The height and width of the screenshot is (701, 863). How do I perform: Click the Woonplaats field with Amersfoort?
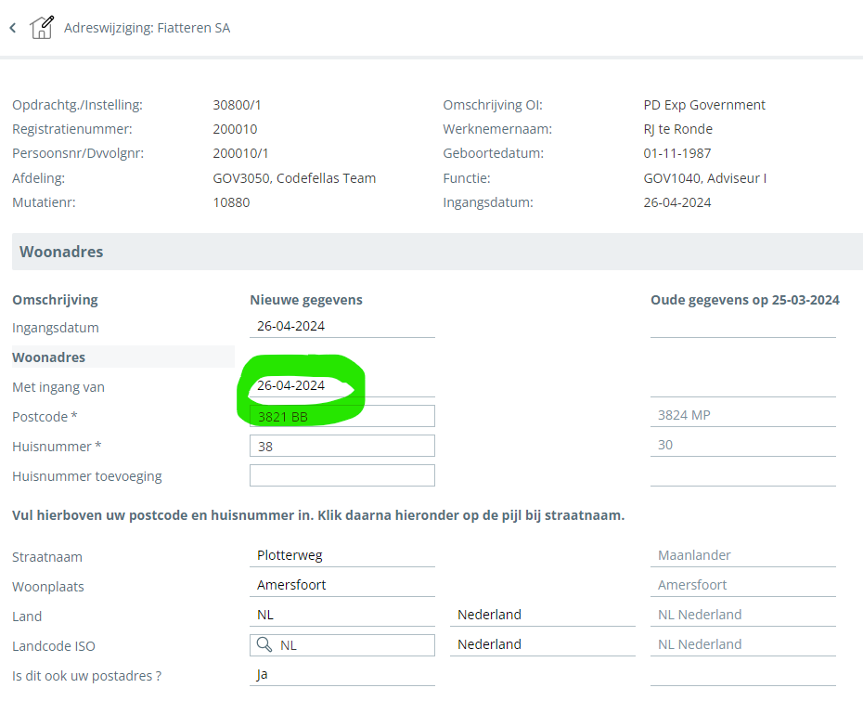pyautogui.click(x=341, y=585)
